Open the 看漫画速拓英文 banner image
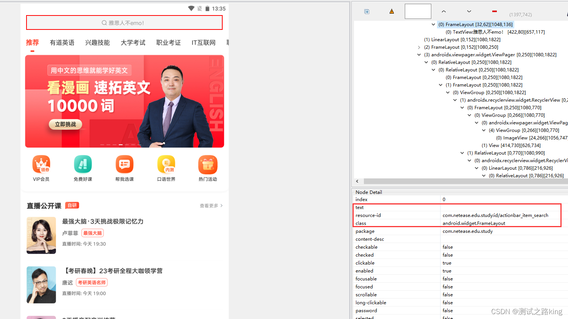568x319 pixels. [125, 101]
